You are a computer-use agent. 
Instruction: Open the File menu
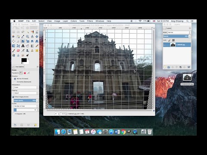28,21
